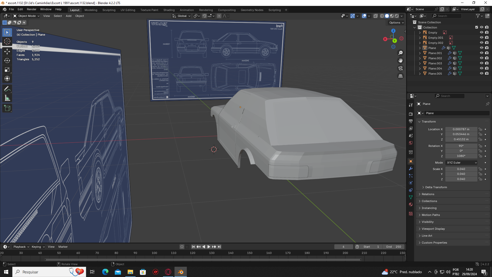Select the Rotate tool
Viewport: 492px width, 277px height.
(x=7, y=61)
